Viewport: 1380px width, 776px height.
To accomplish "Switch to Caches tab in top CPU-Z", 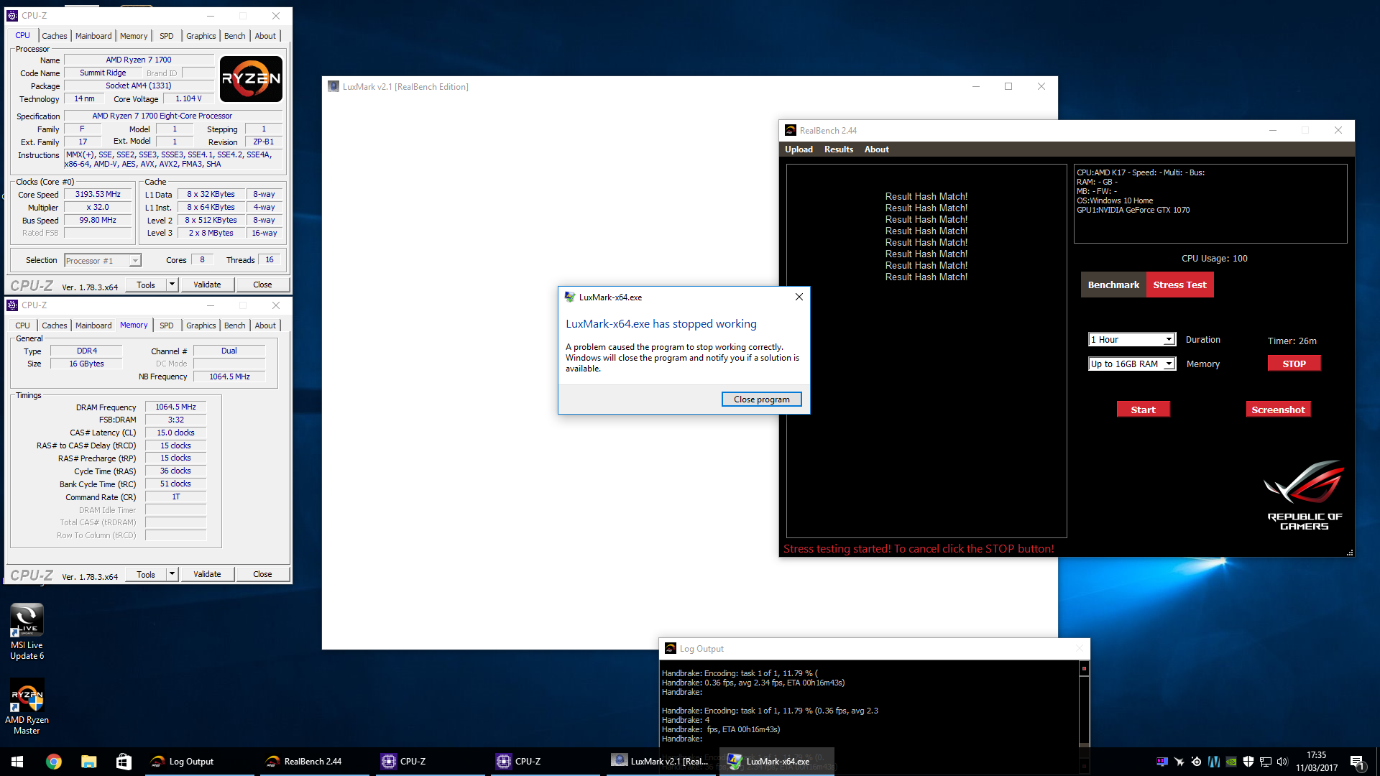I will tap(54, 36).
